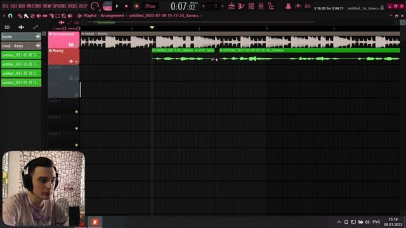
Task: Click the tempo field showing 79
Action: click(x=150, y=6)
